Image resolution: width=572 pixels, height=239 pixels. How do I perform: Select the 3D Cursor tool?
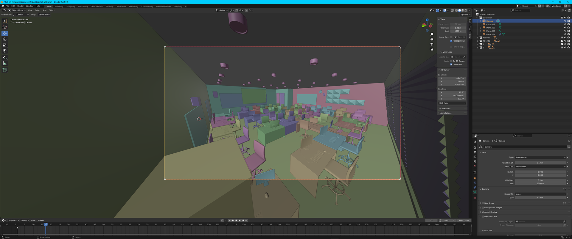click(4, 27)
